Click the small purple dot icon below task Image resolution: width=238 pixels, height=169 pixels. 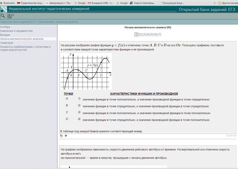click(x=66, y=135)
